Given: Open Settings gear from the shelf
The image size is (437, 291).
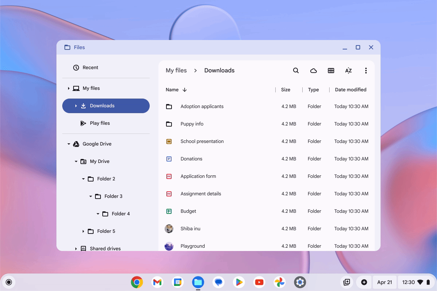Looking at the screenshot, I should (x=300, y=282).
